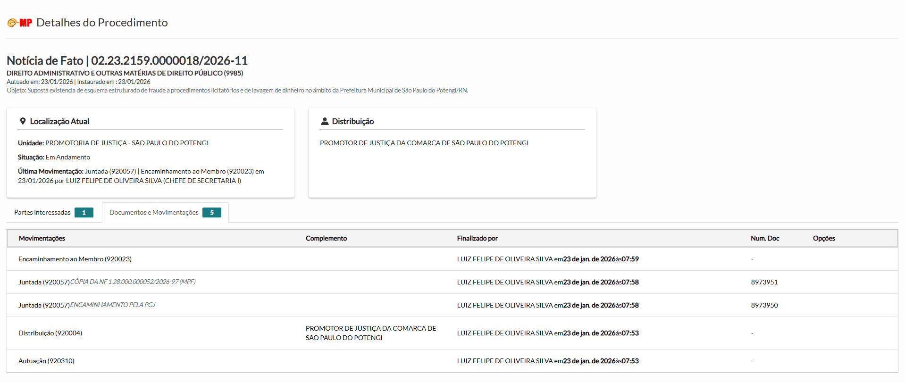Click the badge showing 5 on Documentos e Movimentações
Image resolution: width=905 pixels, height=383 pixels.
212,213
